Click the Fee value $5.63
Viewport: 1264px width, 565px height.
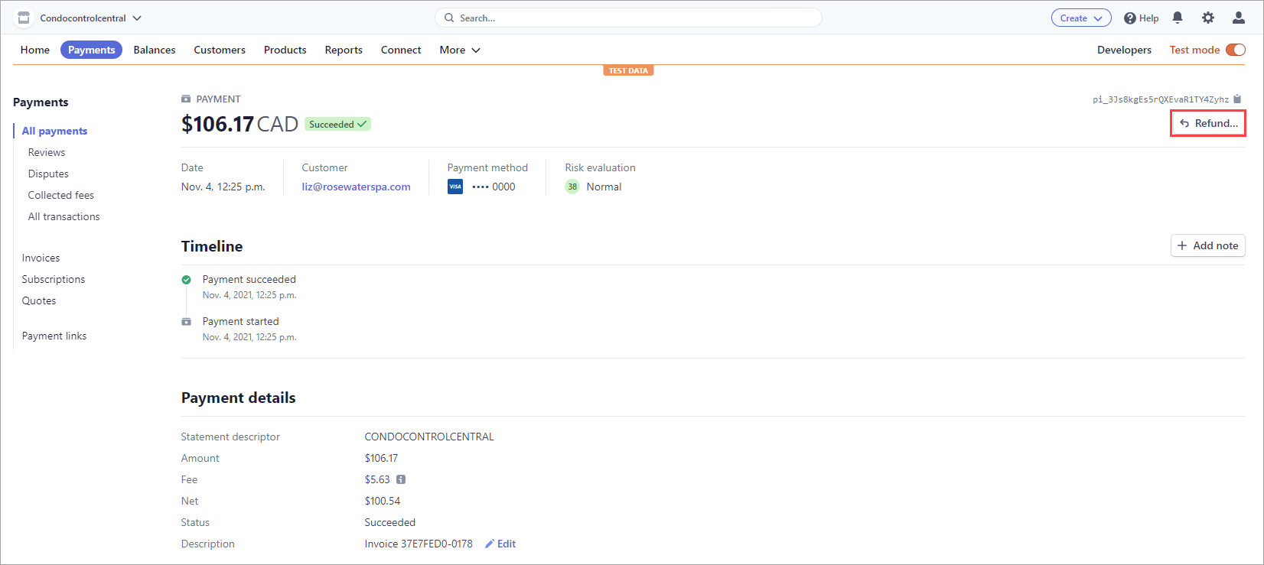click(377, 479)
